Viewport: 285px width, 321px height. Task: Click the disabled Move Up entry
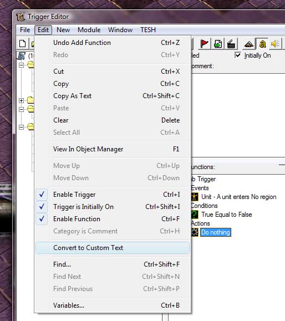click(x=112, y=166)
